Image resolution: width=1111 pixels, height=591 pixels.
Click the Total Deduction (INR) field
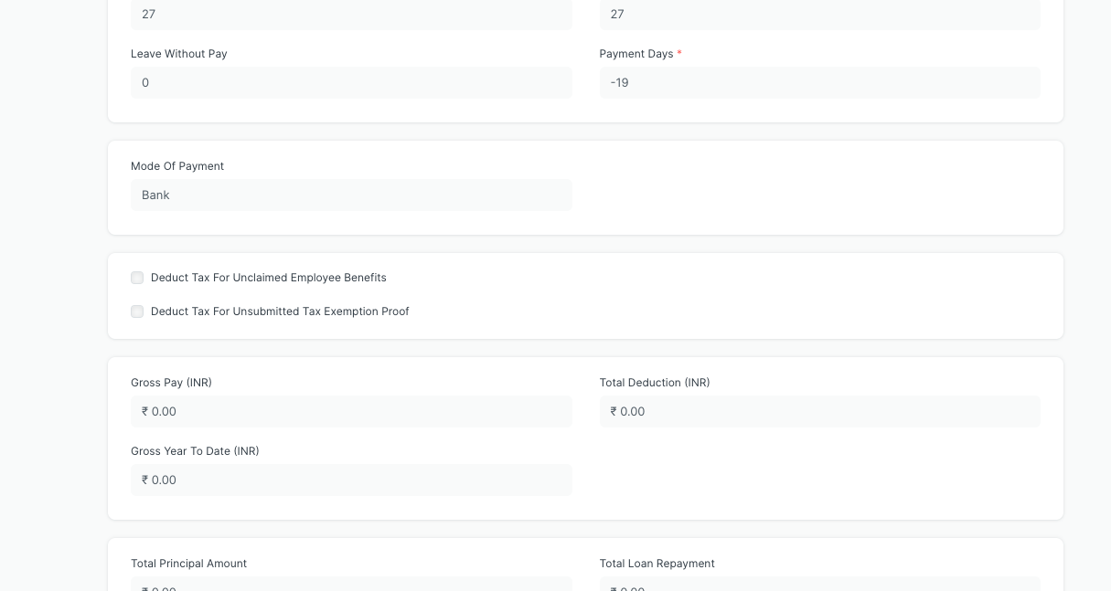tap(819, 411)
